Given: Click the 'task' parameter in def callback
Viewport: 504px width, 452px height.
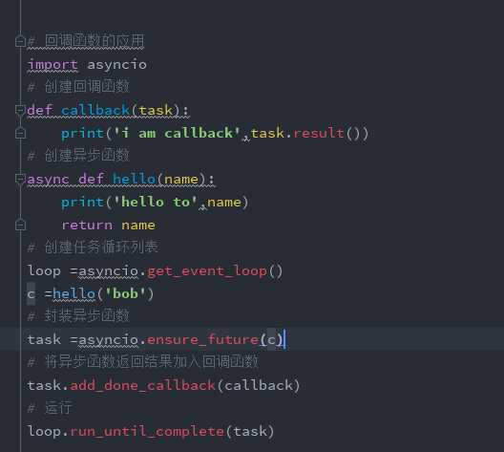Looking at the screenshot, I should 156,111.
